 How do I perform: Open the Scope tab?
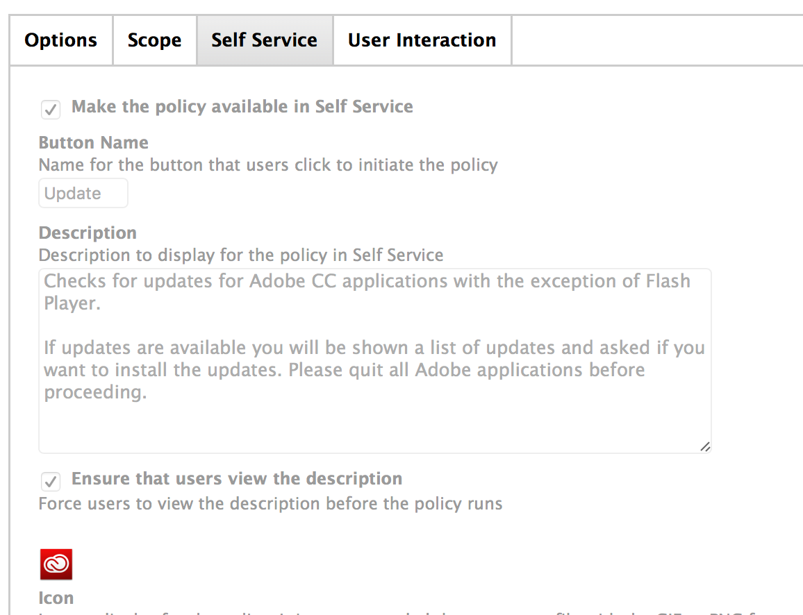(155, 40)
